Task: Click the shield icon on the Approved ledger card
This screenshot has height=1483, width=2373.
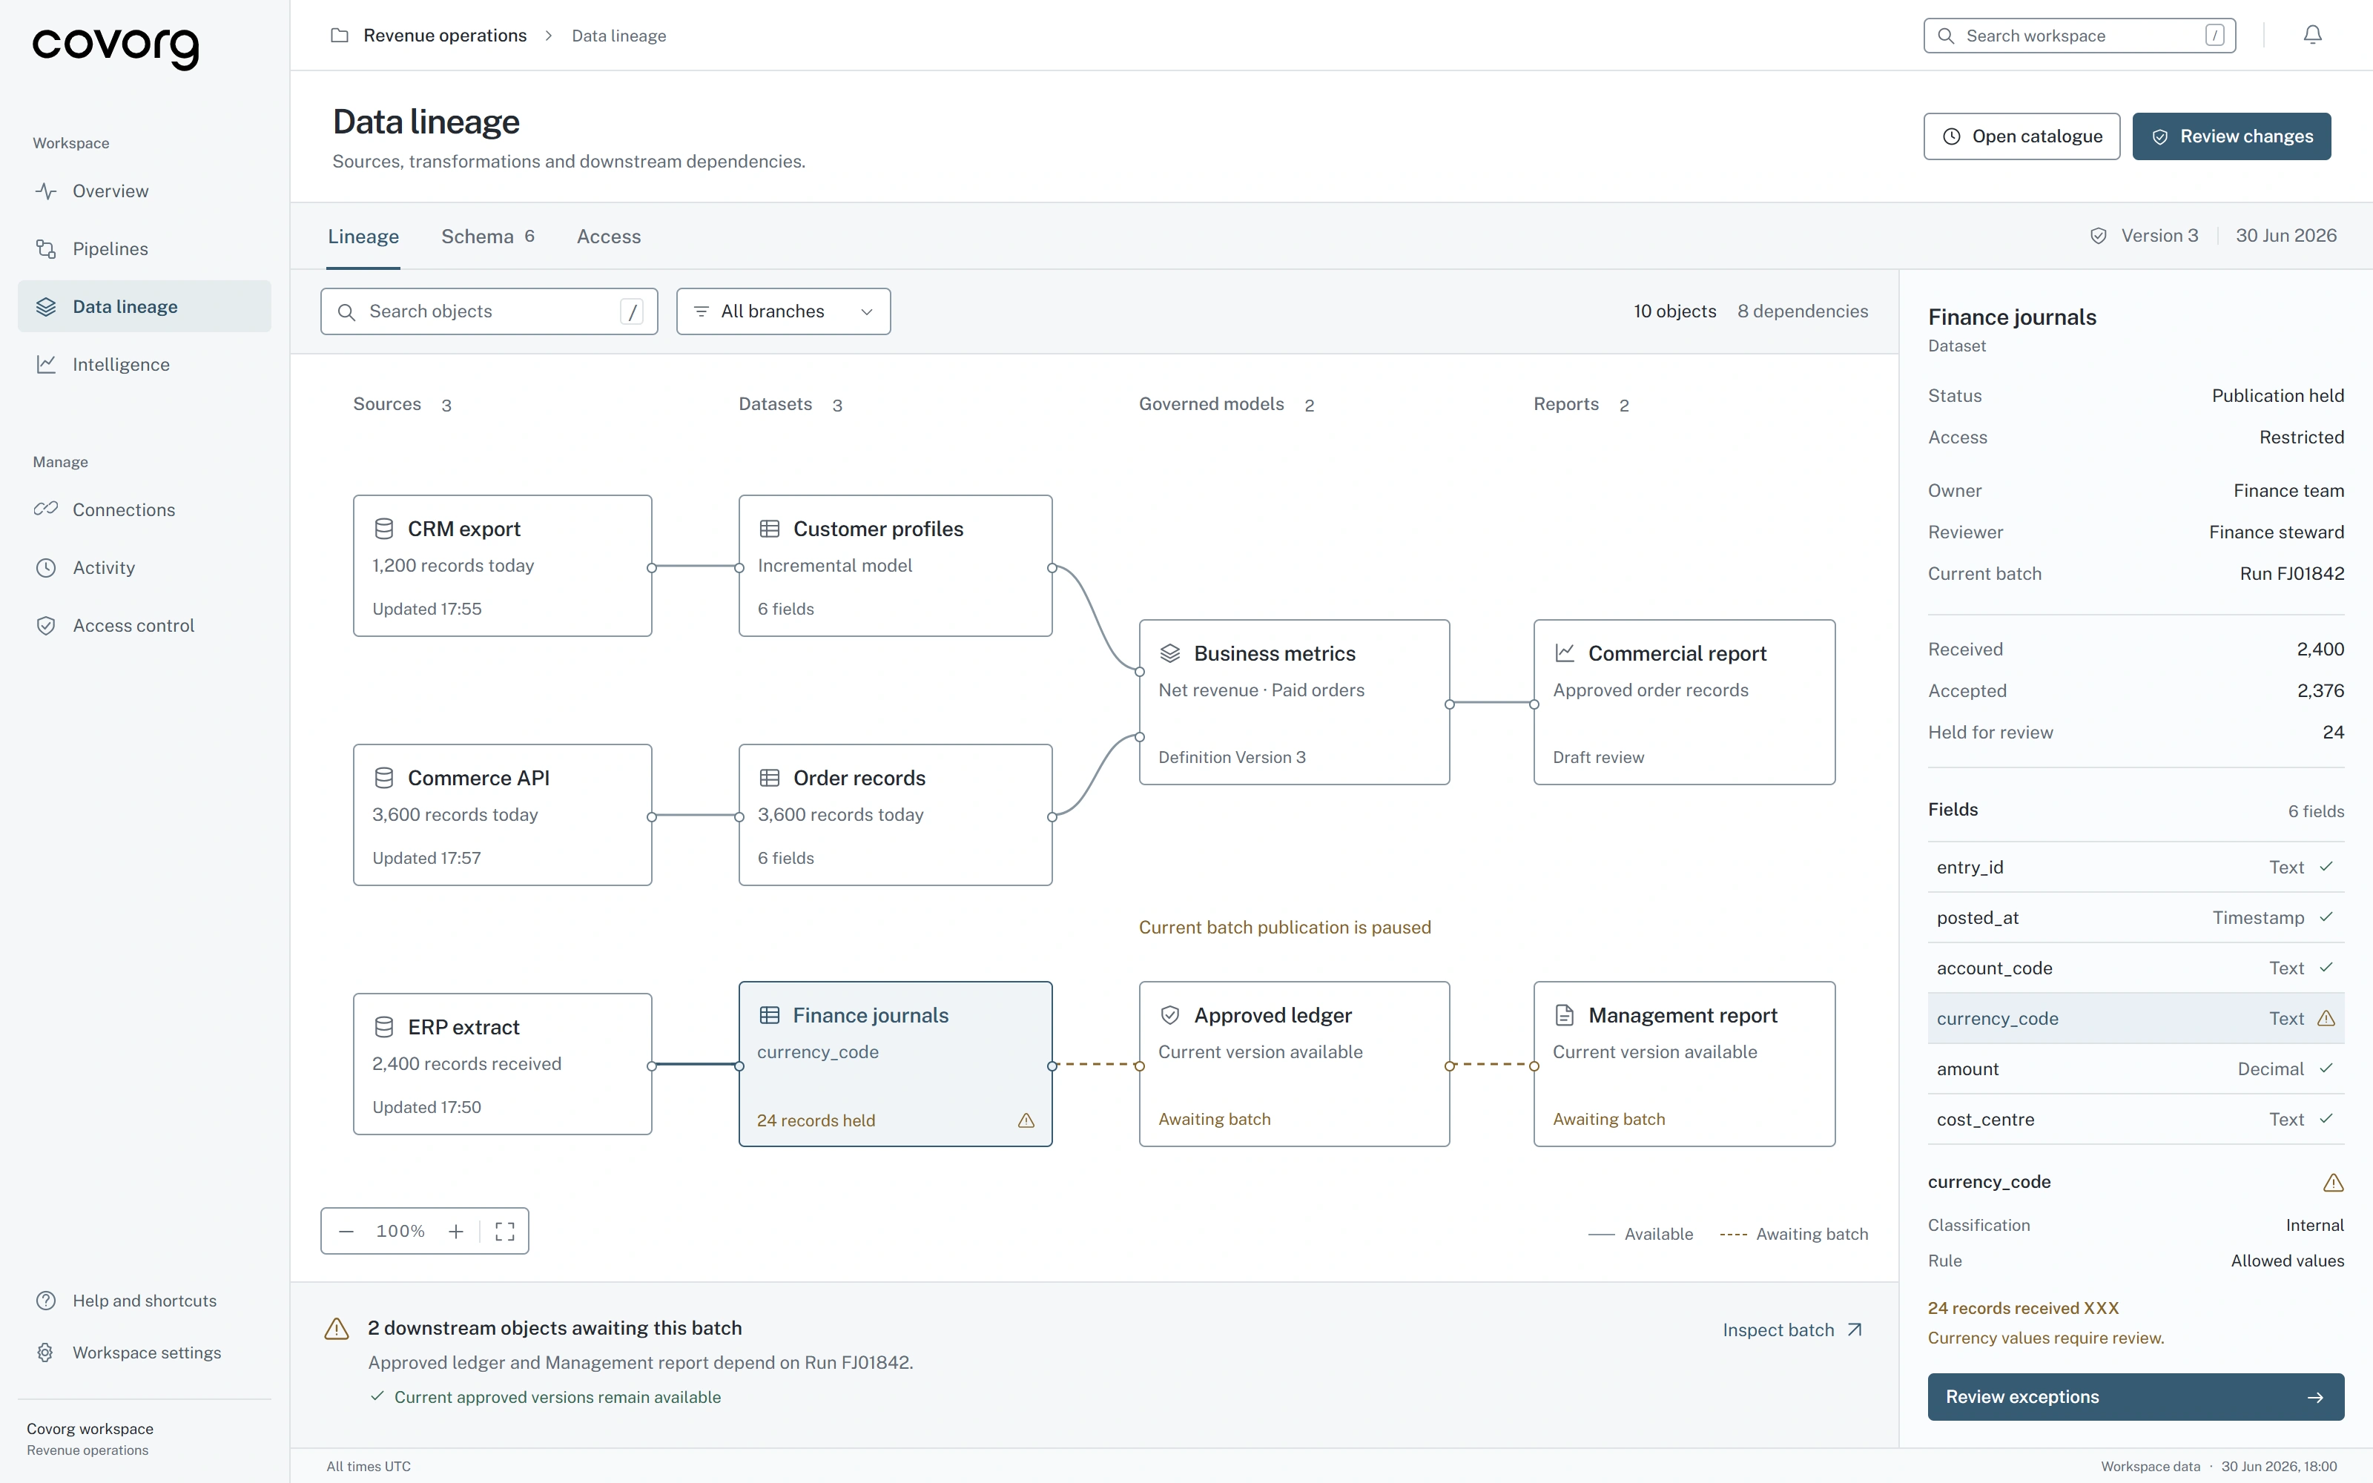Action: click(1170, 1015)
